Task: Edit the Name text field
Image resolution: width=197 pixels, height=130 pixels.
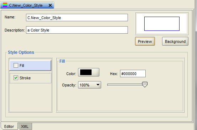Action: tap(77, 18)
